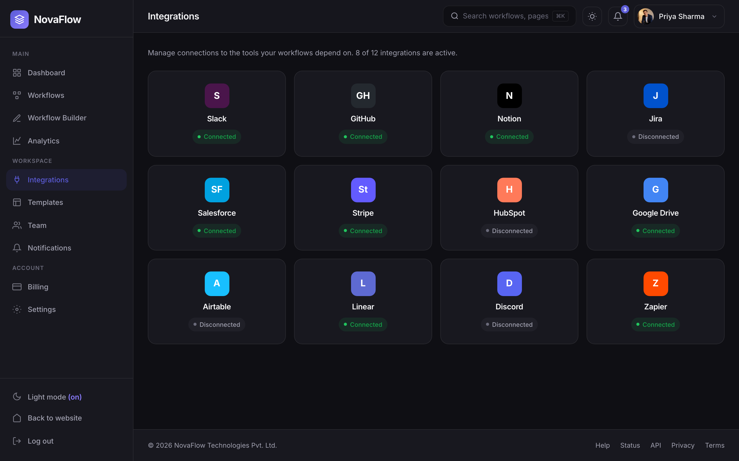
Task: Click the Linear card title
Action: [x=363, y=306]
